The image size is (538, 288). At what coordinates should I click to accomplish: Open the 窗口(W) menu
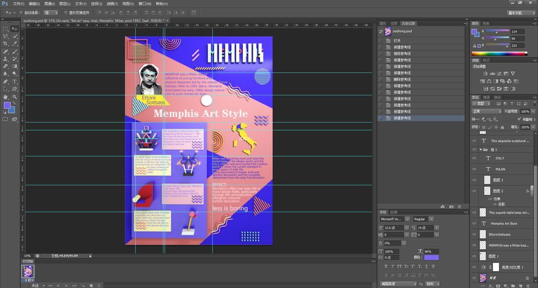click(145, 4)
